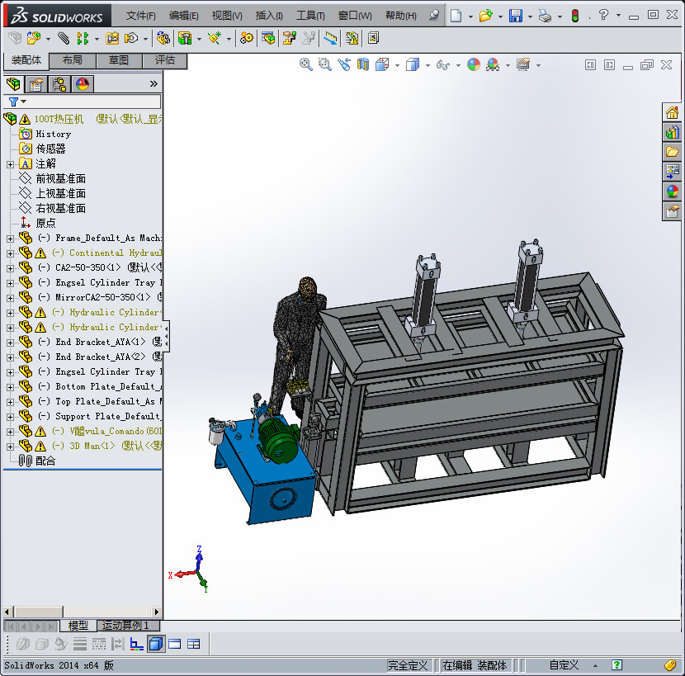Toggle the four-view viewport layout
Screen dimensions: 685x676
click(x=193, y=644)
